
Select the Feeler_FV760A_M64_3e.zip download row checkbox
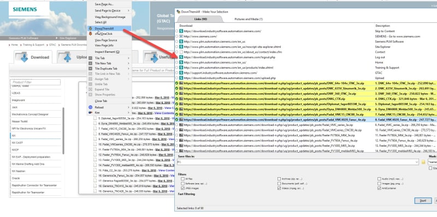point(176,135)
